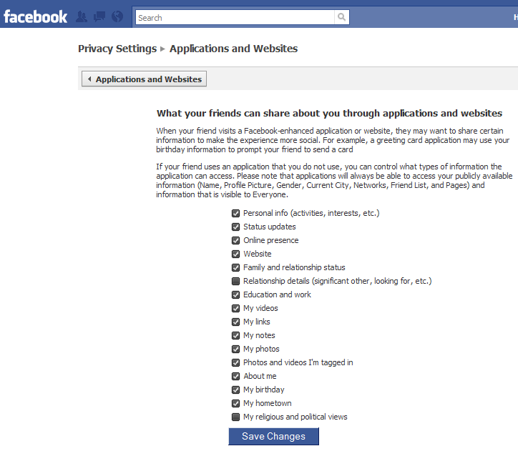Image resolution: width=518 pixels, height=451 pixels.
Task: Click the search magnifier icon
Action: tap(341, 17)
